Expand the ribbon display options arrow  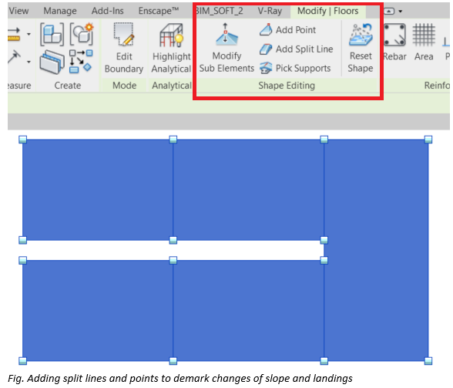point(401,12)
